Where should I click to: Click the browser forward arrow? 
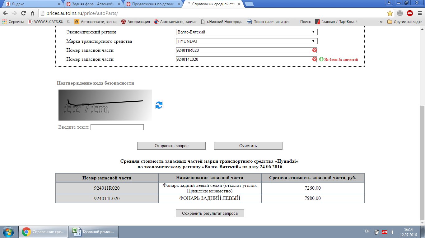[x=14, y=13]
